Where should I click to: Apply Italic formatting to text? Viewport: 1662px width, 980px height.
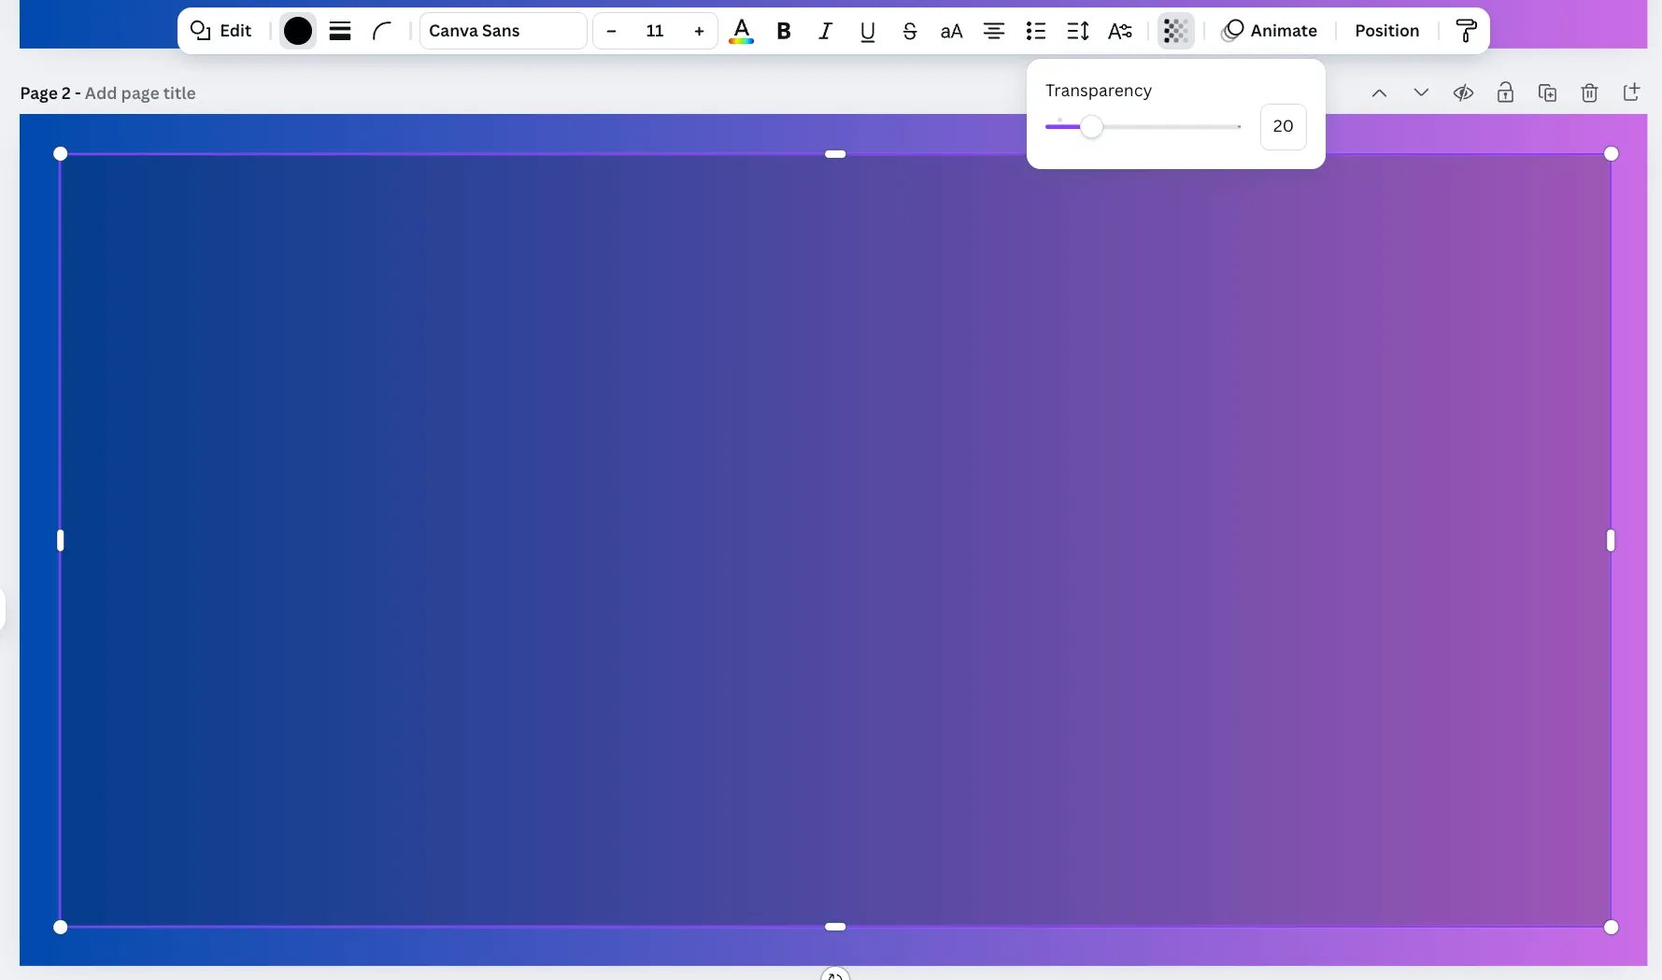[x=825, y=31]
